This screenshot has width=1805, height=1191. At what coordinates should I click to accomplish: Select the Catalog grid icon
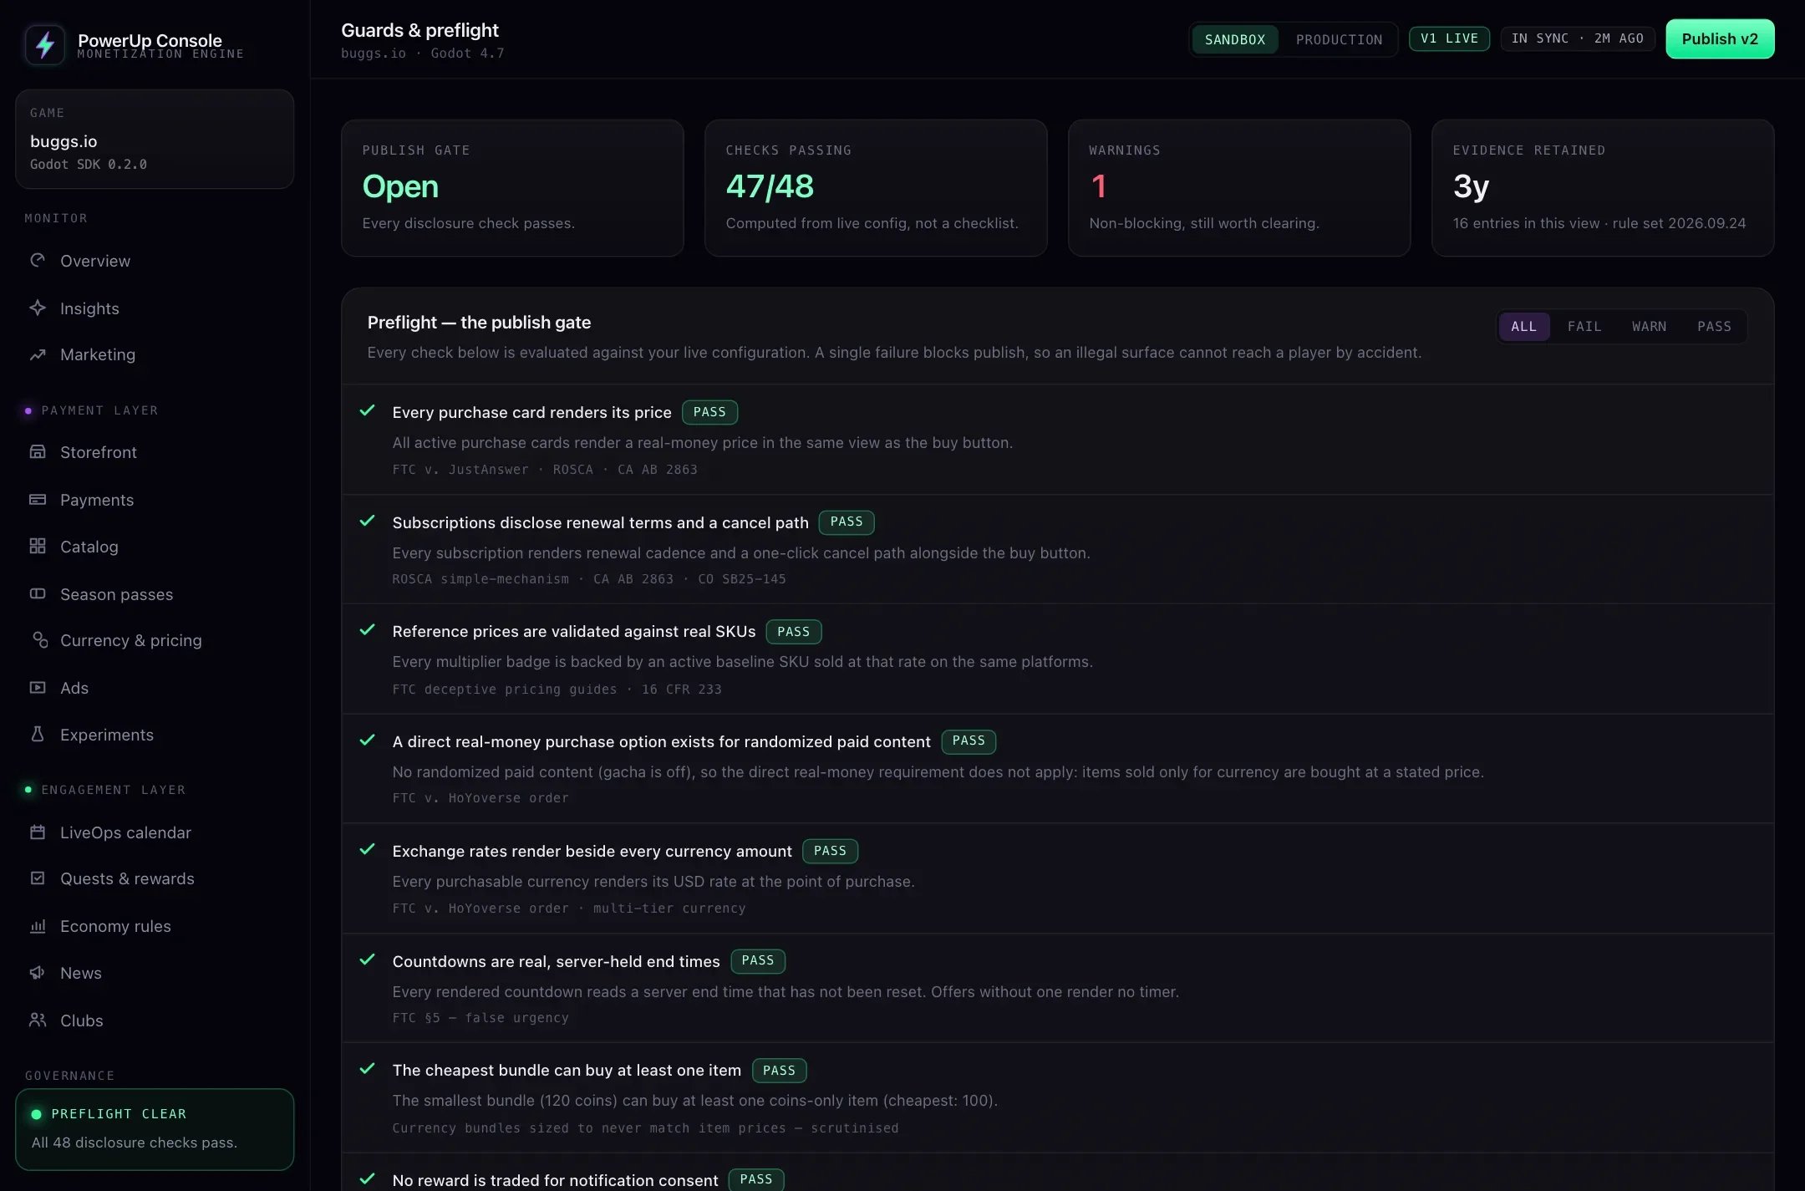coord(38,547)
